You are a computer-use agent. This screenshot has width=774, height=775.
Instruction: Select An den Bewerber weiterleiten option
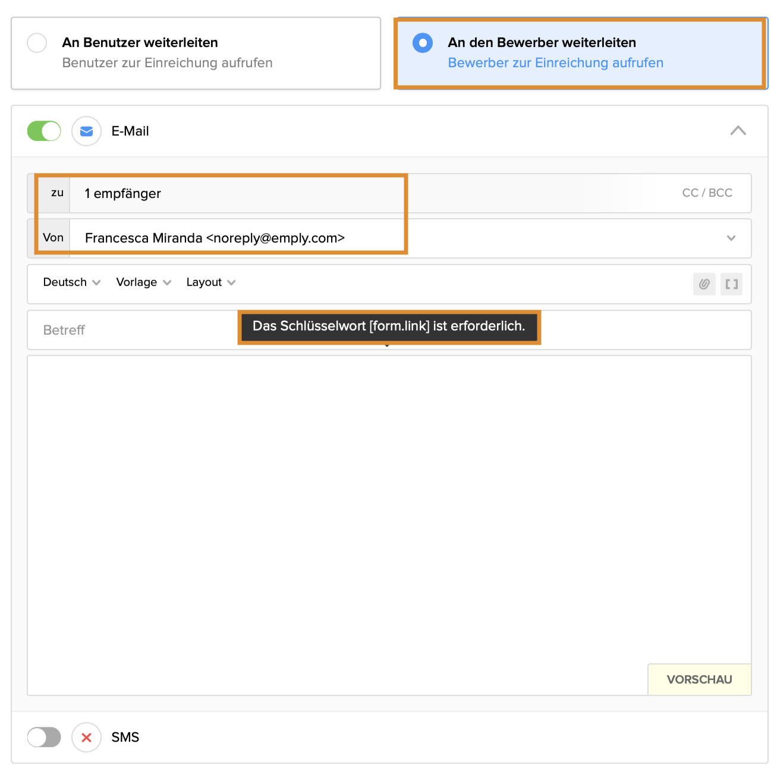pos(423,43)
